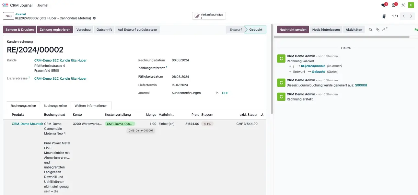The width and height of the screenshot is (418, 195).
Task: Open the activities clock icon in top bar
Action: (x=394, y=5)
